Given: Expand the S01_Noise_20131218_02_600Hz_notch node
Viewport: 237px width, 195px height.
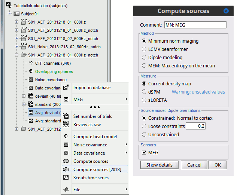Looking at the screenshot, I should pos(16,47).
